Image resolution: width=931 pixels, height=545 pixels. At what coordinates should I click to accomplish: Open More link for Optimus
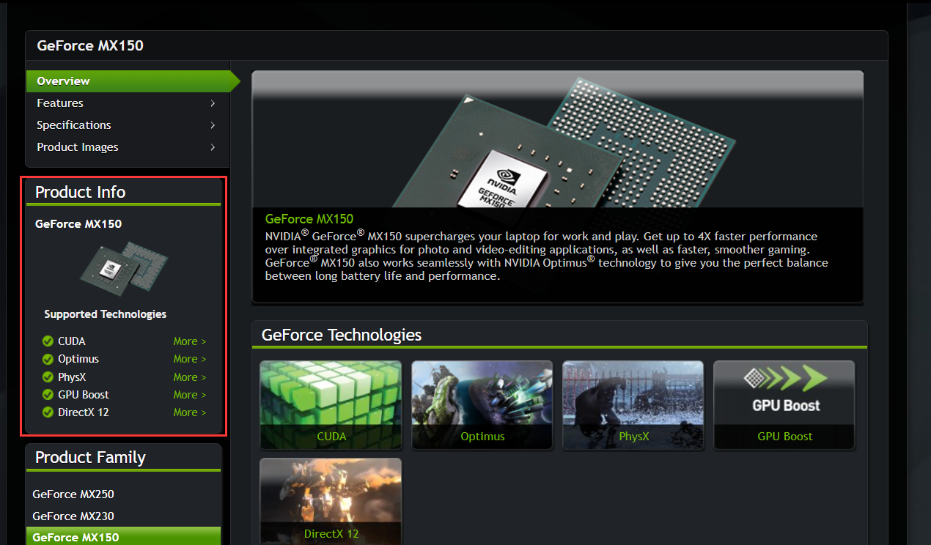(190, 359)
